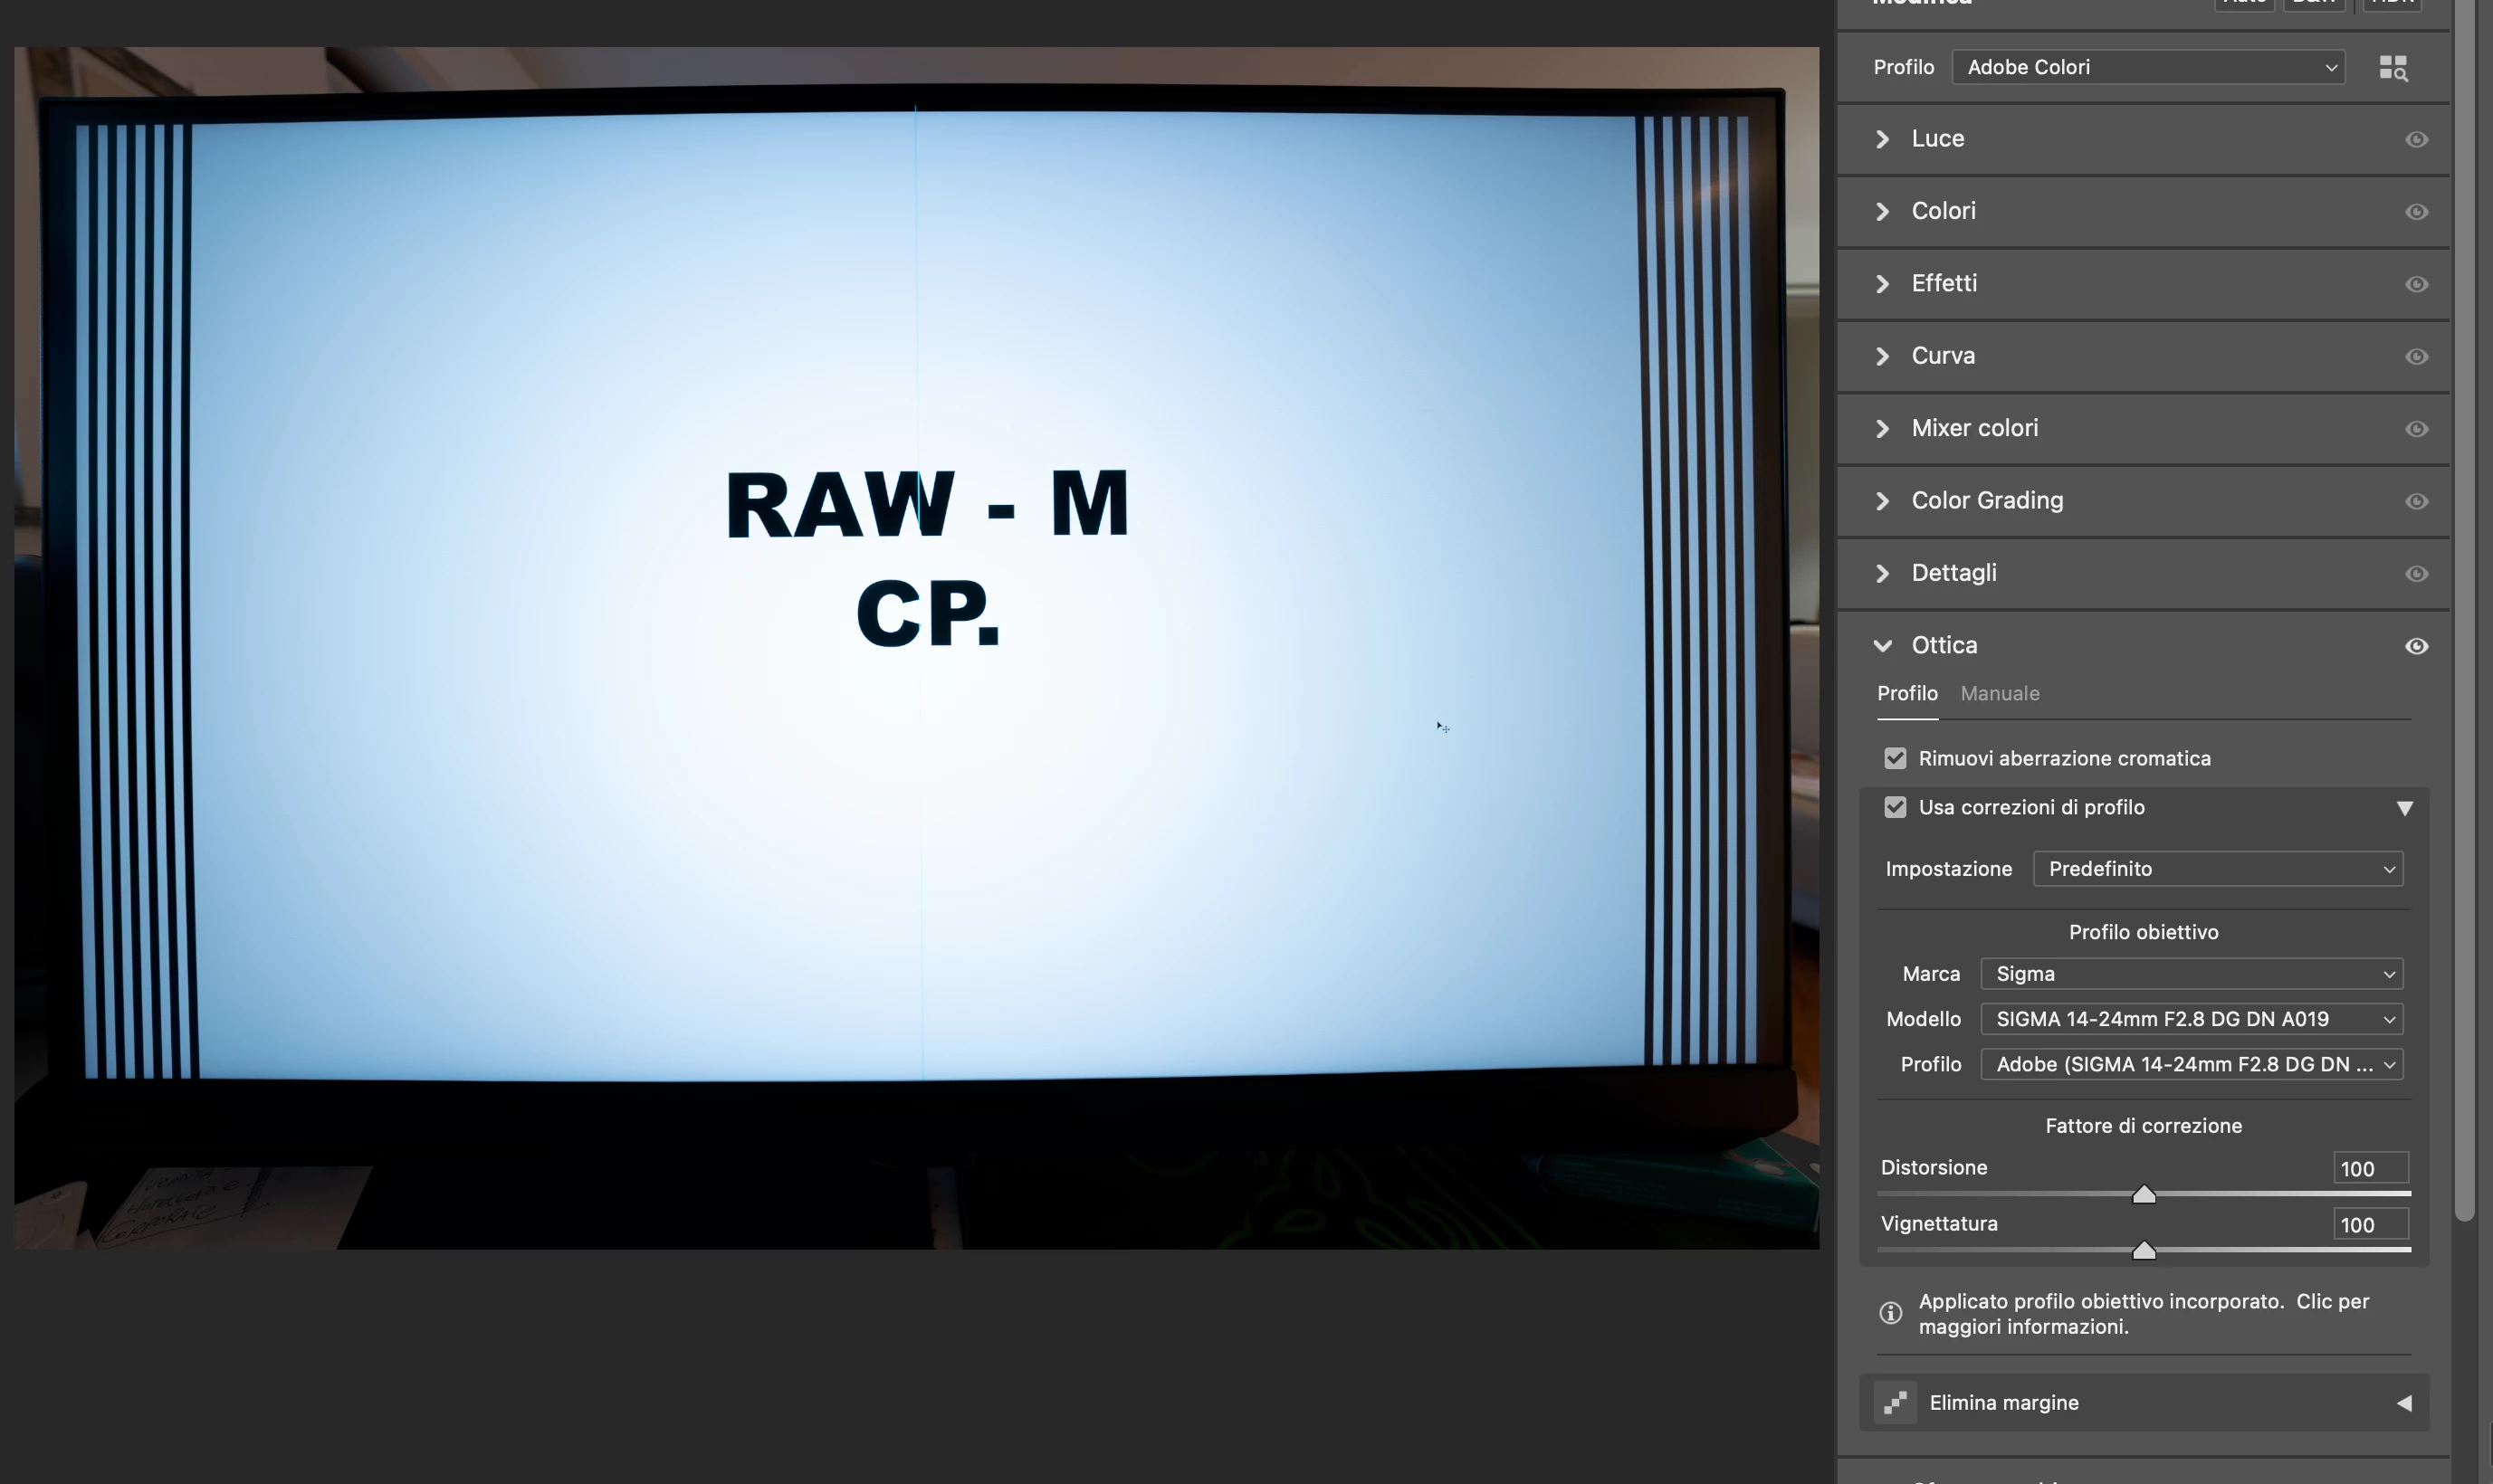Click the eye icon beside Dettagli

click(x=2416, y=574)
